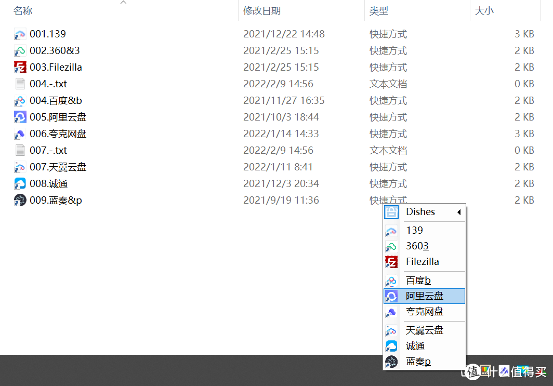Choose 3603 menu entry

(424, 246)
